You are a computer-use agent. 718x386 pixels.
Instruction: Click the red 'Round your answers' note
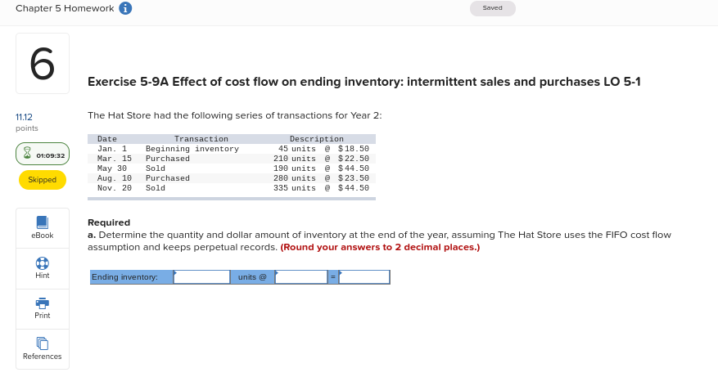click(380, 248)
